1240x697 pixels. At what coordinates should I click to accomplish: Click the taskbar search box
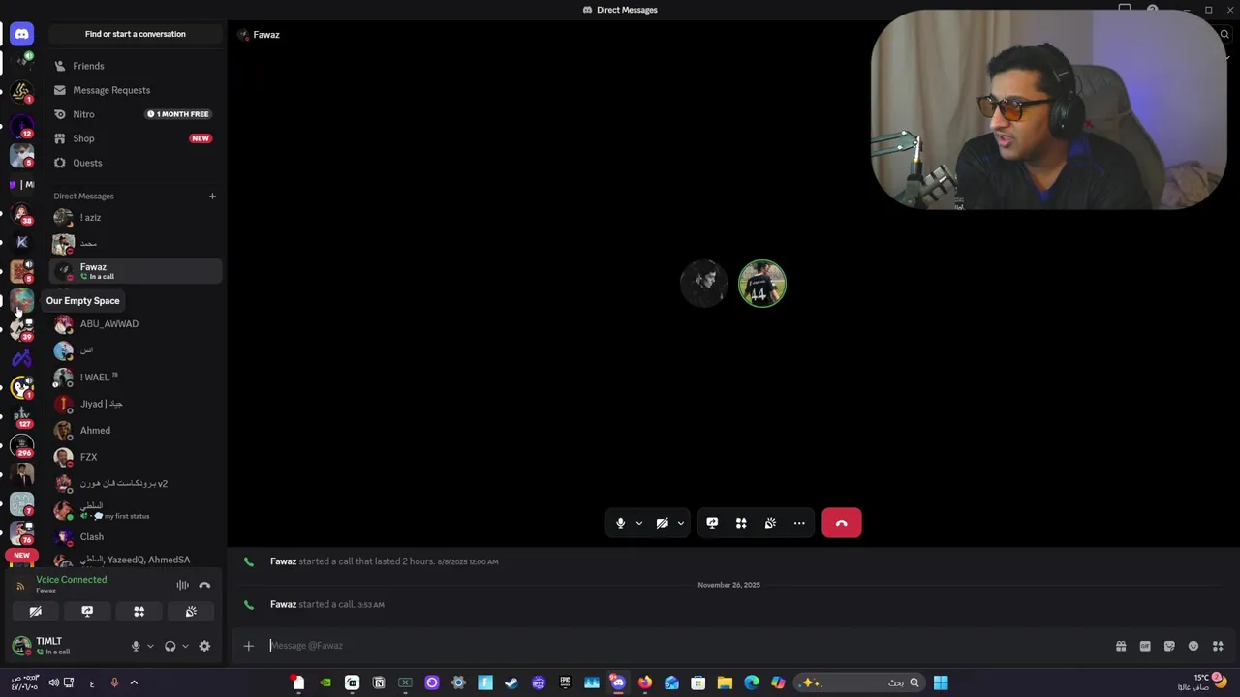[859, 682]
